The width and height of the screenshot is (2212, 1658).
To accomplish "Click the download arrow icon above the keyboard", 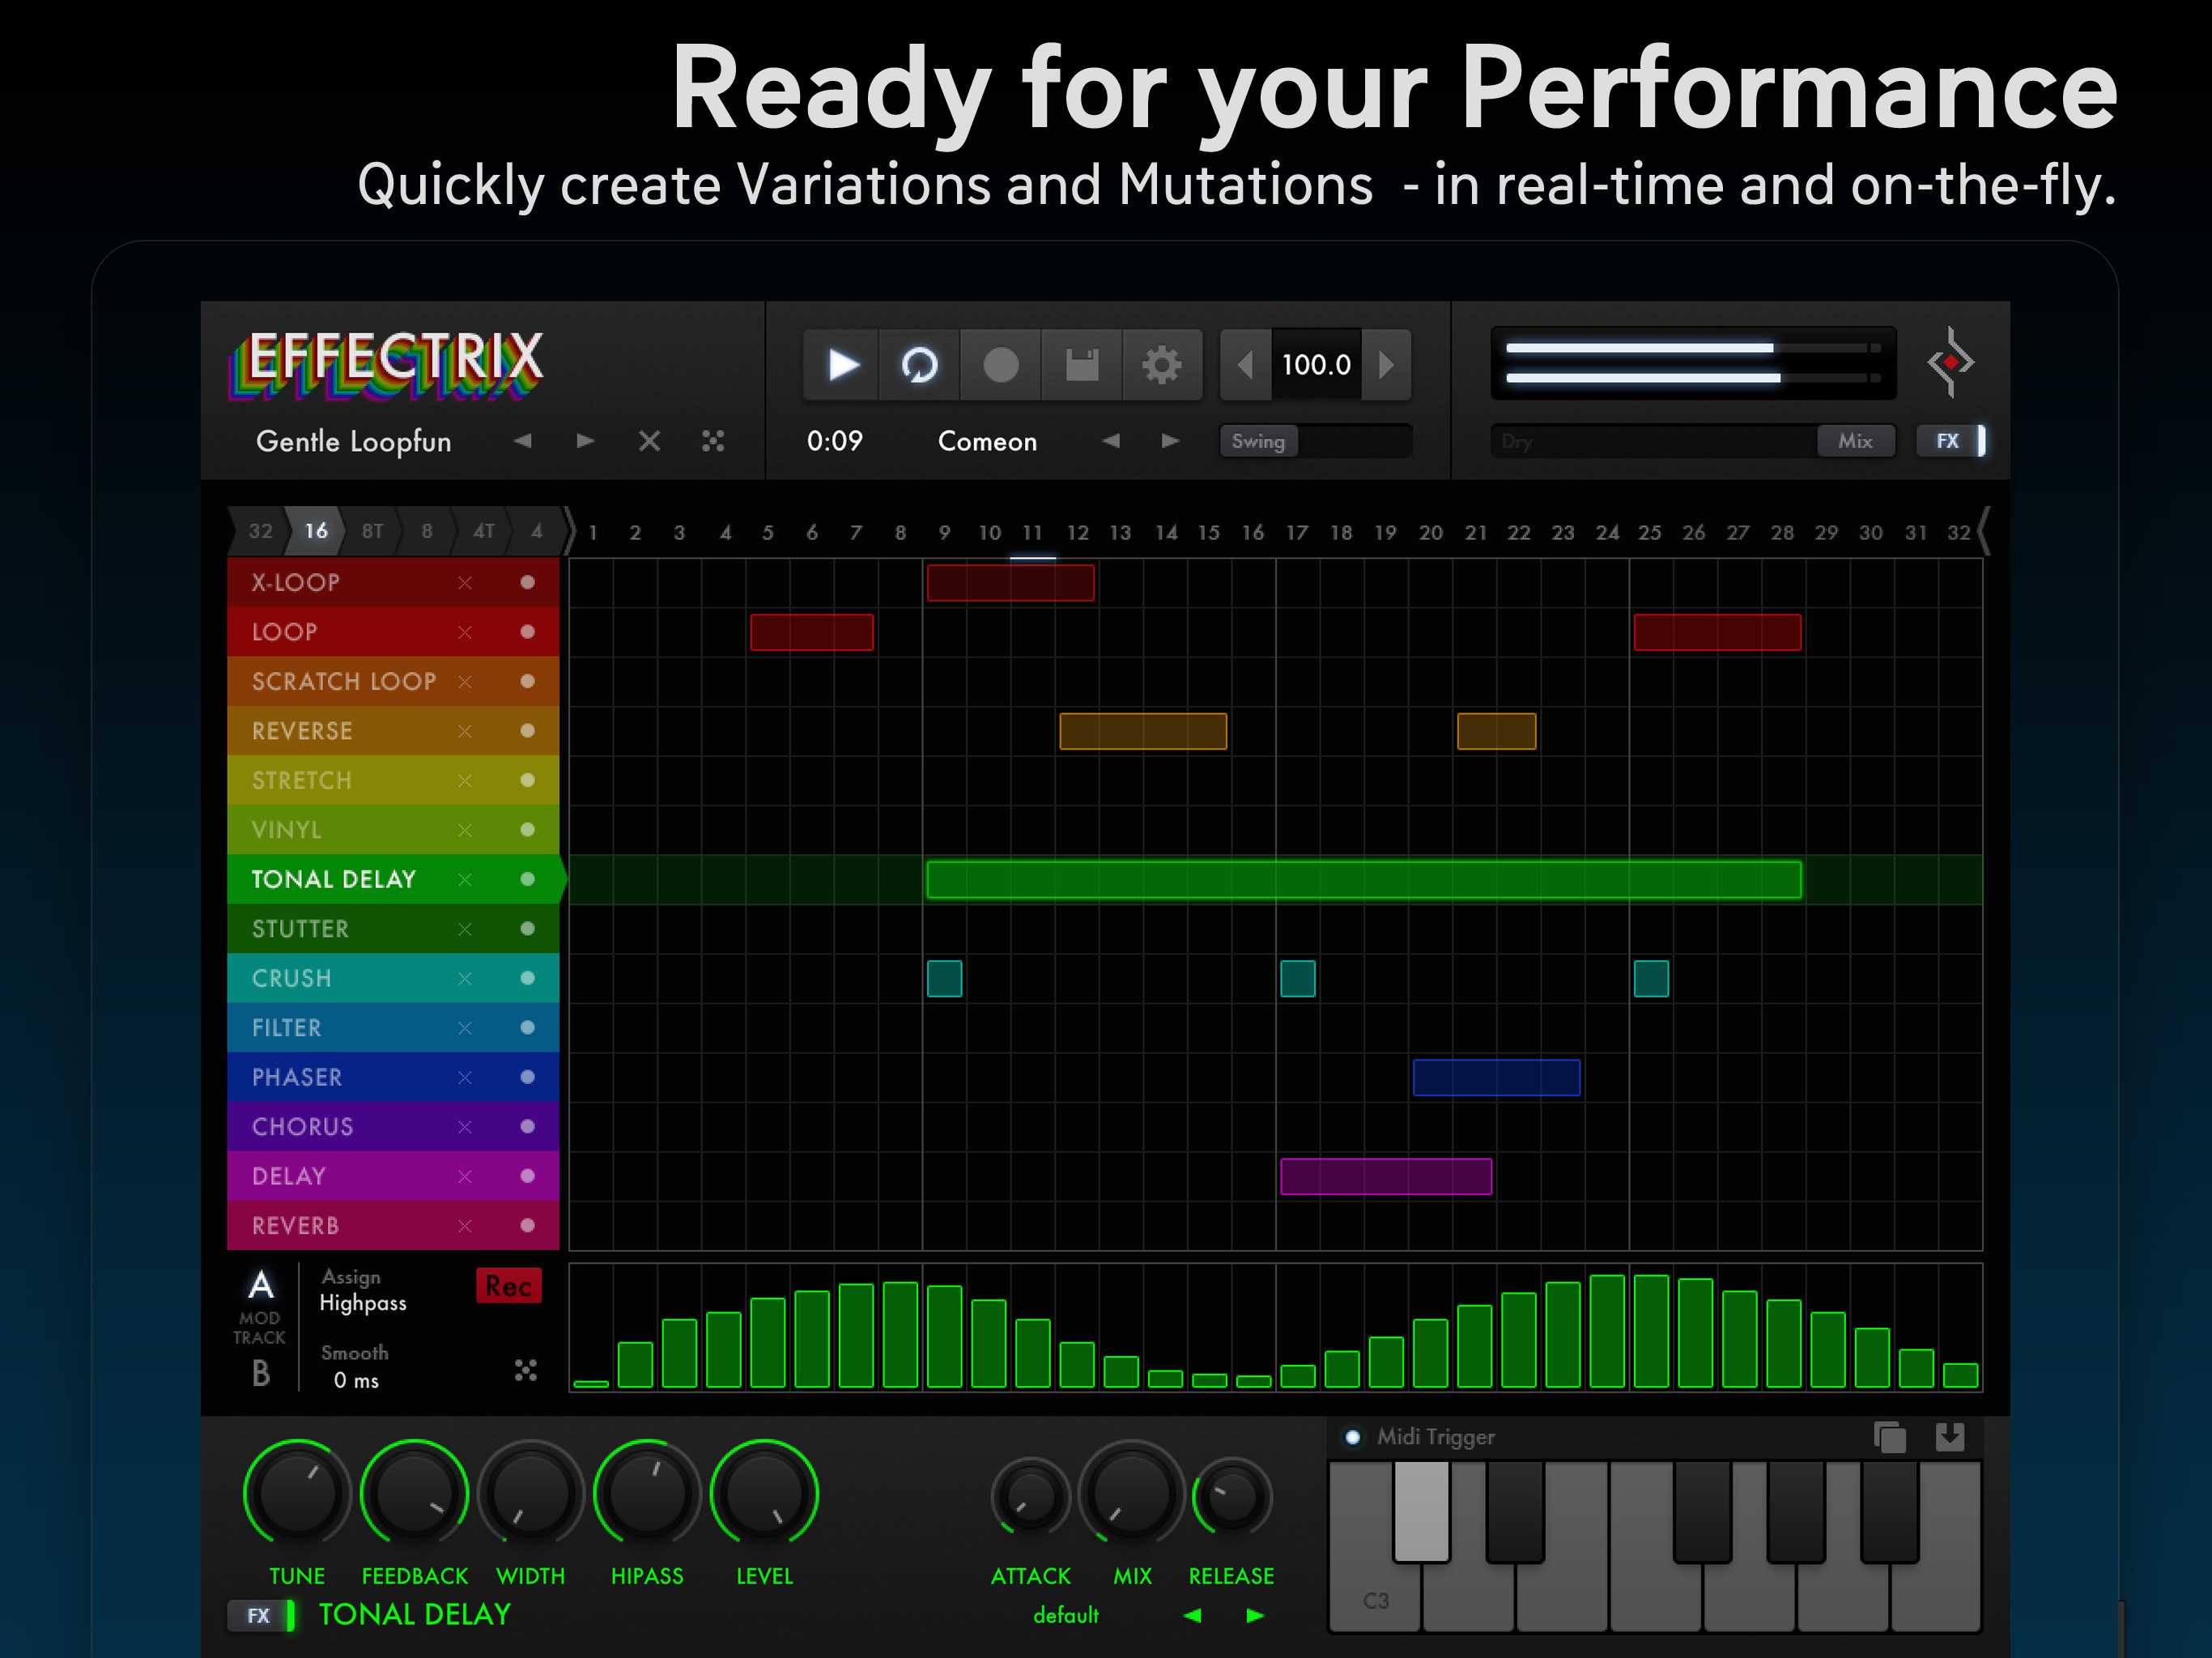I will click(1949, 1437).
